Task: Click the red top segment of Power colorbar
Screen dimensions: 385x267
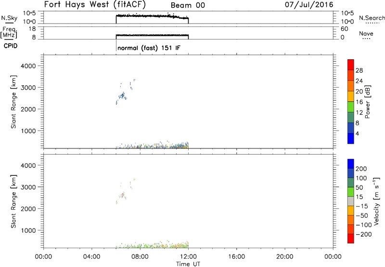Action: pos(351,65)
